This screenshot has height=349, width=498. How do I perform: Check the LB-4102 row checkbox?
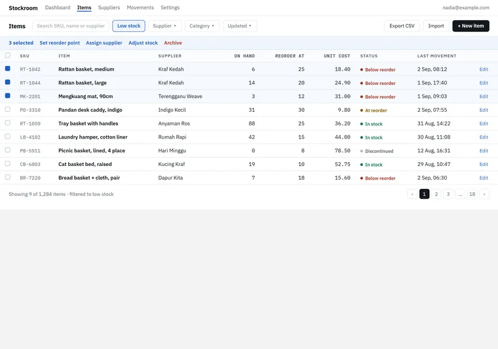(x=8, y=137)
